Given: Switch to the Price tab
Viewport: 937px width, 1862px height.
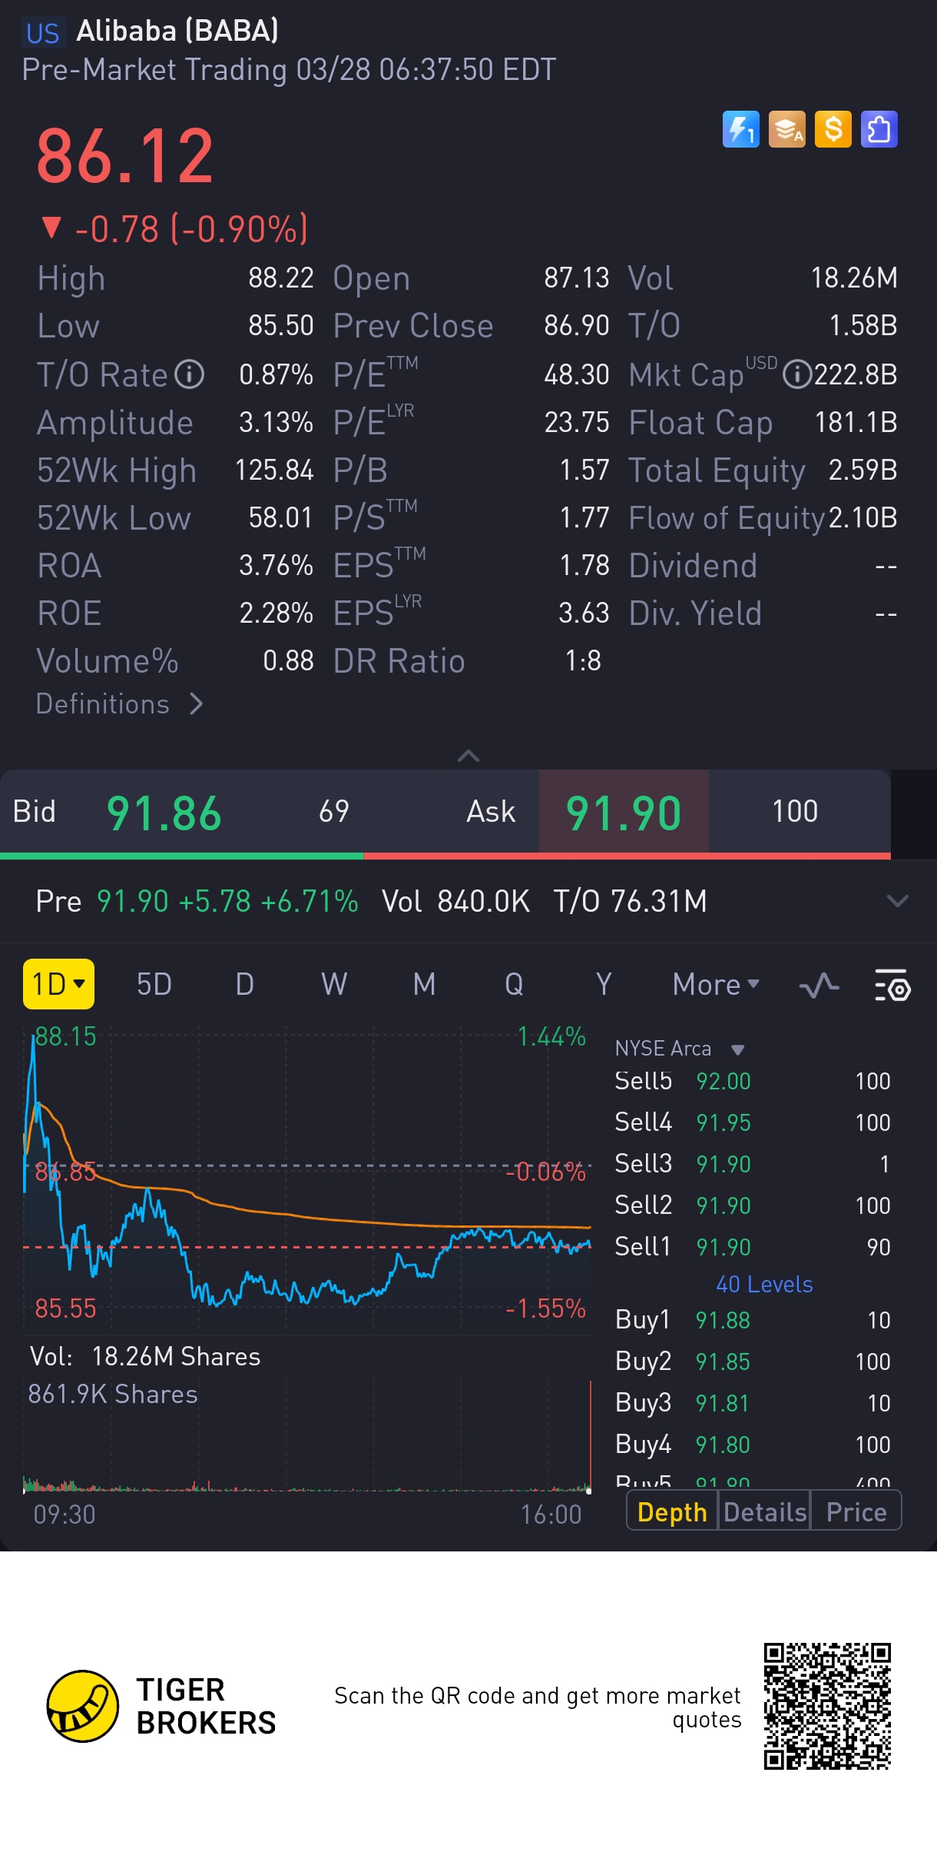Looking at the screenshot, I should [x=856, y=1512].
